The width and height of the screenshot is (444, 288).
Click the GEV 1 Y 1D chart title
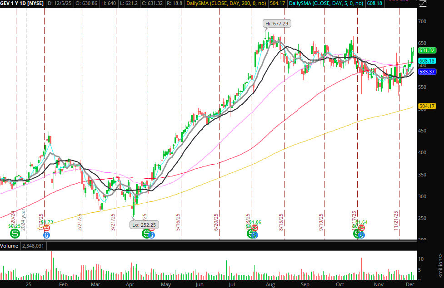[x=22, y=4]
